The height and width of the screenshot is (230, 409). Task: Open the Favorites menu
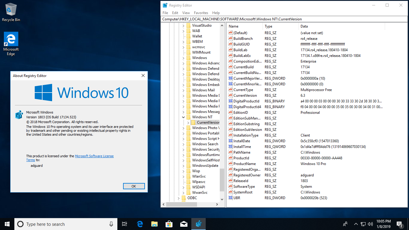pyautogui.click(x=201, y=13)
